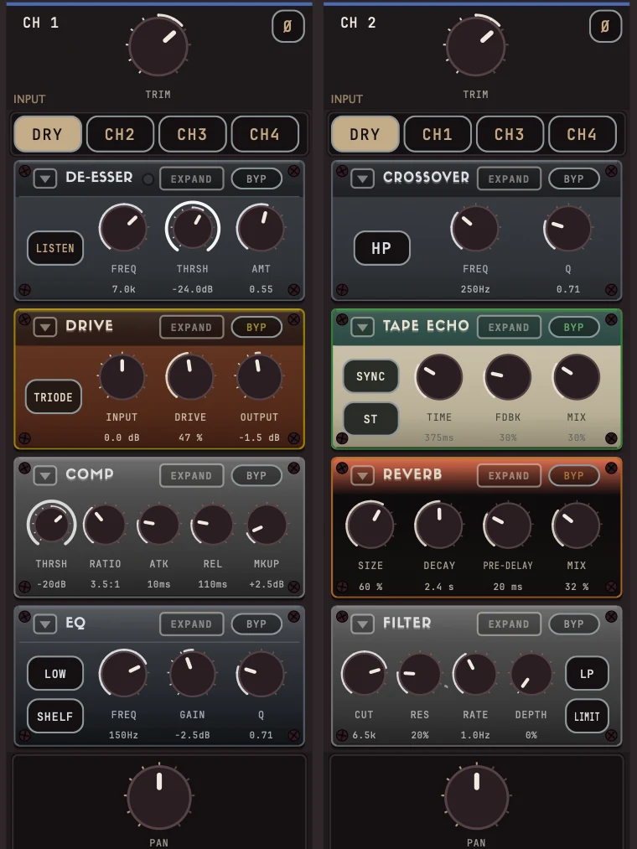
Task: Click the CROSSOVER FREQ knob
Action: 475,229
